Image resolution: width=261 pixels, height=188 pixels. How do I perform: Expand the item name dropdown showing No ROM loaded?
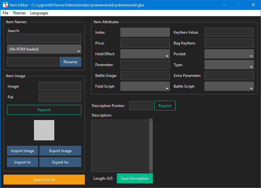[x=44, y=49]
